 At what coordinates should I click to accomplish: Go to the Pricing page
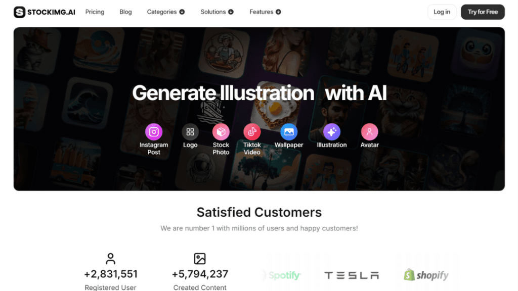tap(95, 12)
